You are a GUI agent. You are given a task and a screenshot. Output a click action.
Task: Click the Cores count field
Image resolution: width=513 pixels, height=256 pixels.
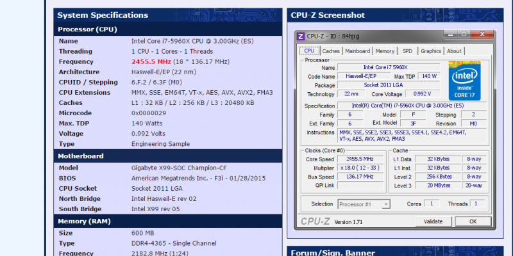click(x=432, y=204)
